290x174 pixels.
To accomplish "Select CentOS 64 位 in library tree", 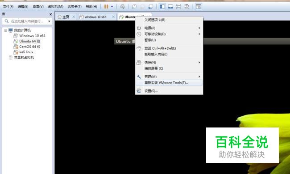I will click(x=30, y=47).
